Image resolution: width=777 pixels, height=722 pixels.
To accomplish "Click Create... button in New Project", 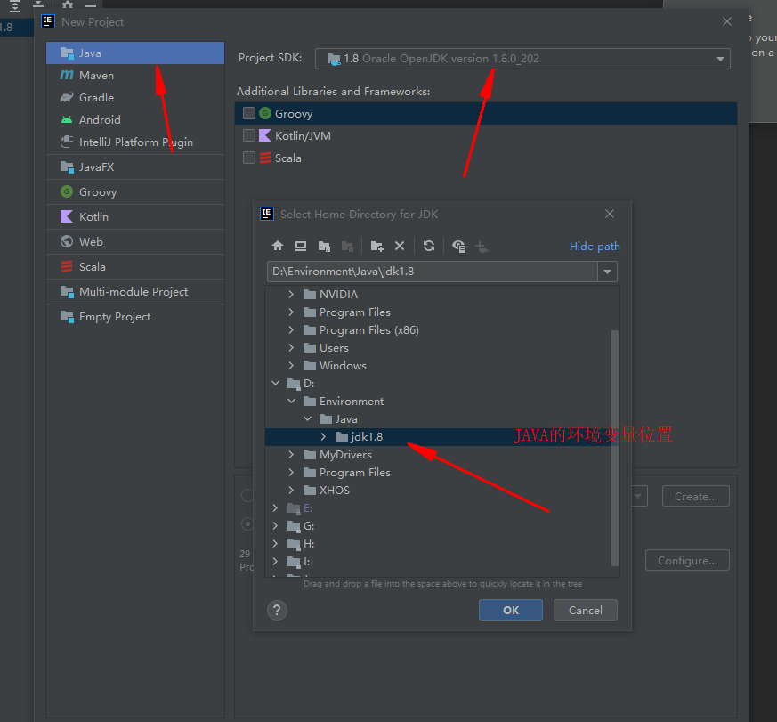I will click(696, 496).
